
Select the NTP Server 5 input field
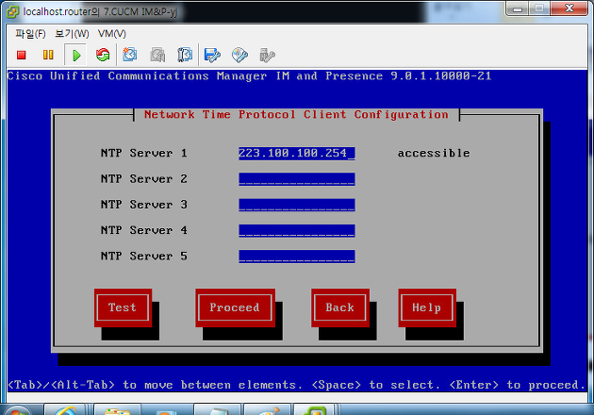(297, 257)
